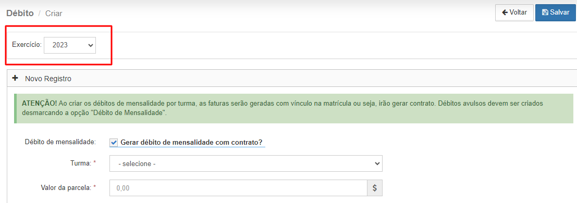The width and height of the screenshot is (577, 203).
Task: Click the chevron arrow of Exercício select
Action: [x=90, y=45]
